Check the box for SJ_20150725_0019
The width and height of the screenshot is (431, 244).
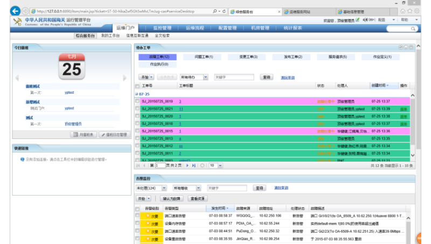[x=137, y=101]
